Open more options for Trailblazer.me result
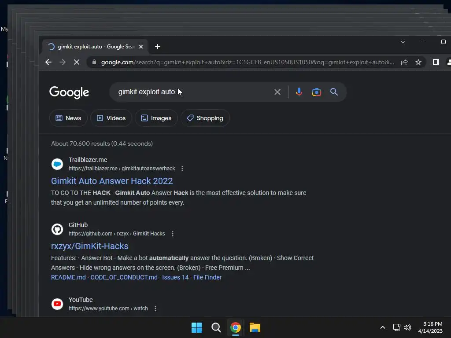Viewport: 451px width, 338px height. pos(182,169)
